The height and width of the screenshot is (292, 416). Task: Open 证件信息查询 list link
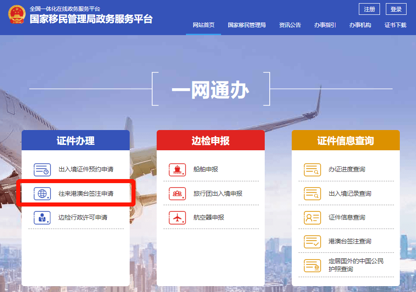coord(347,217)
